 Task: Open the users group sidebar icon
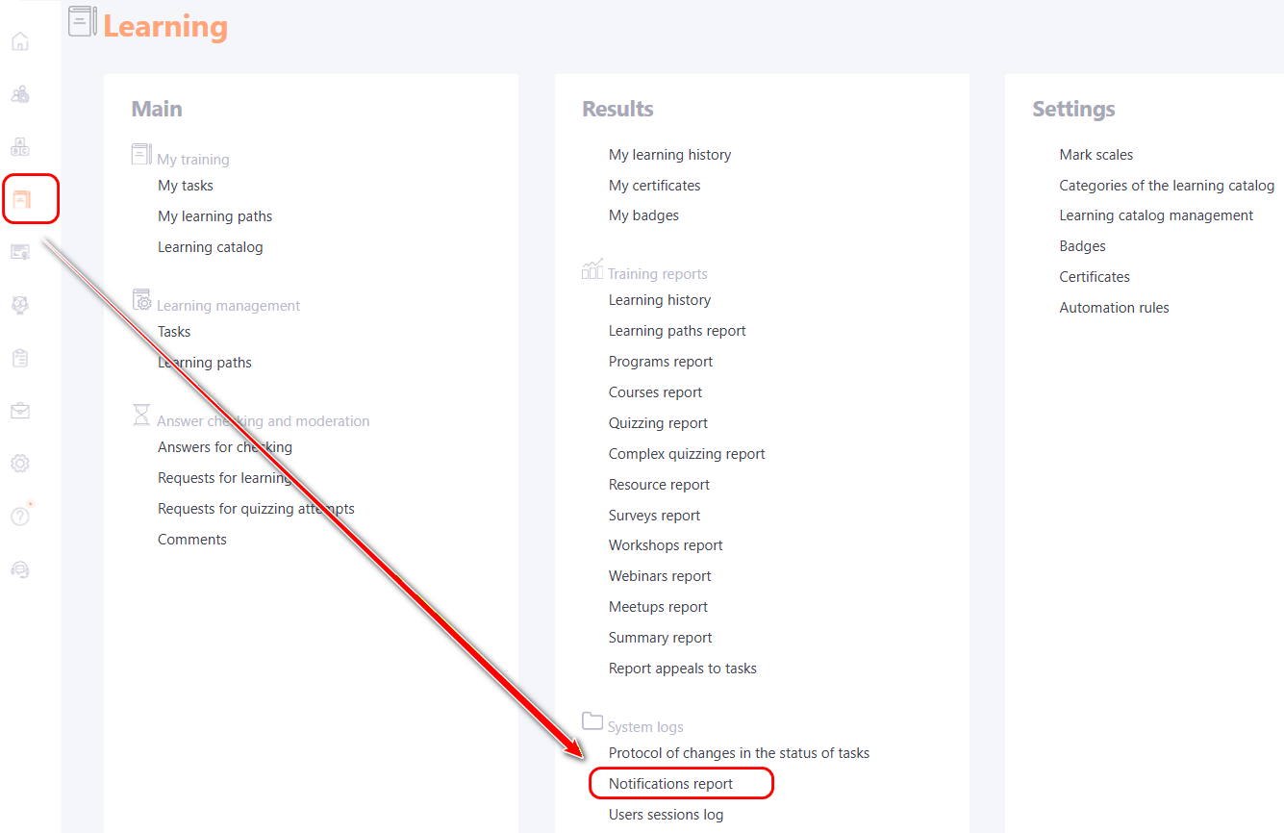[20, 94]
